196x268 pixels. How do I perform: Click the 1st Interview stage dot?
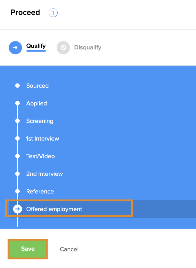[17, 139]
